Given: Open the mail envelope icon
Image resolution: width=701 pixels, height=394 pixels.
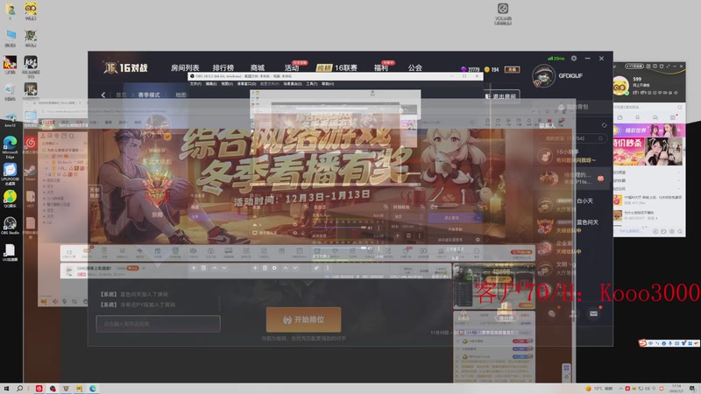Looking at the screenshot, I should click(x=593, y=313).
